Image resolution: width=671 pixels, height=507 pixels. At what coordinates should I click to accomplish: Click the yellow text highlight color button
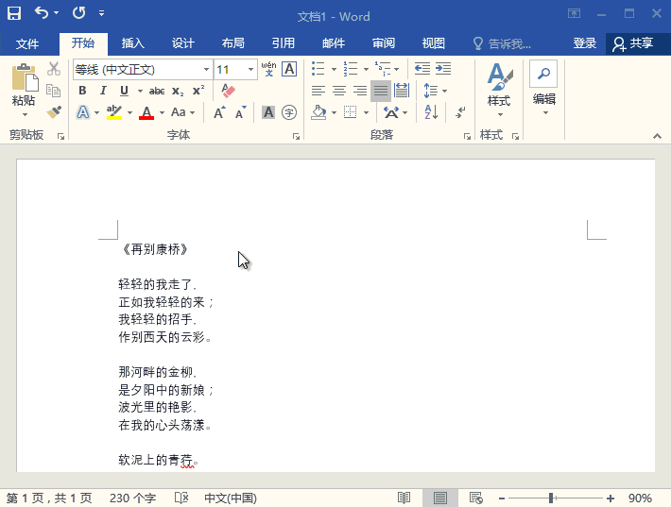pyautogui.click(x=114, y=112)
